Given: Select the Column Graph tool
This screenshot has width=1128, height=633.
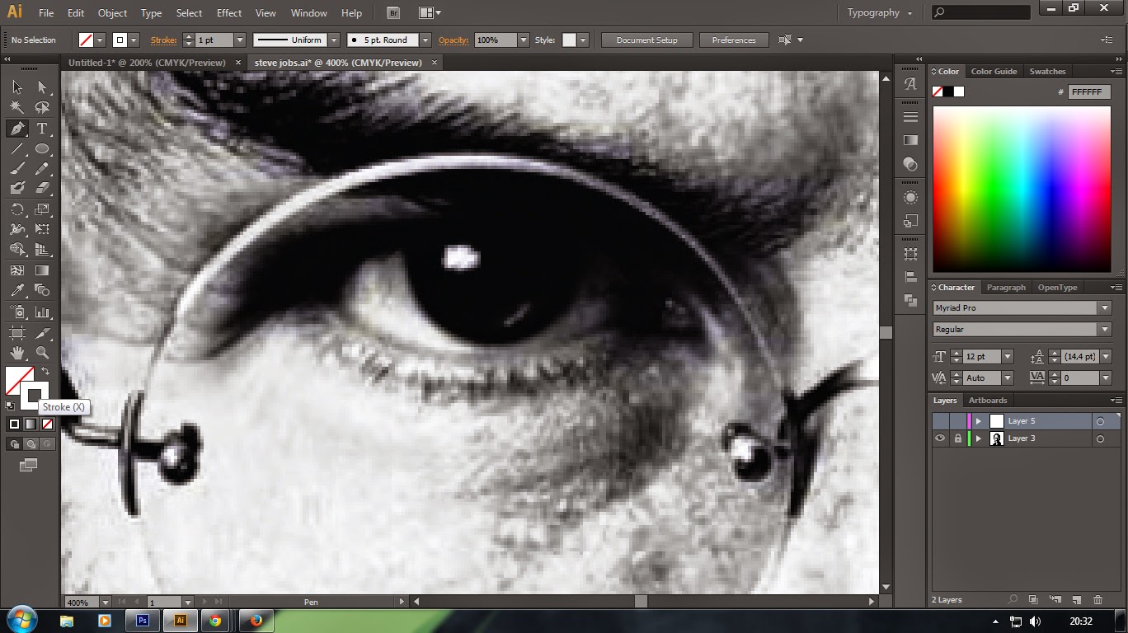Looking at the screenshot, I should coord(42,312).
